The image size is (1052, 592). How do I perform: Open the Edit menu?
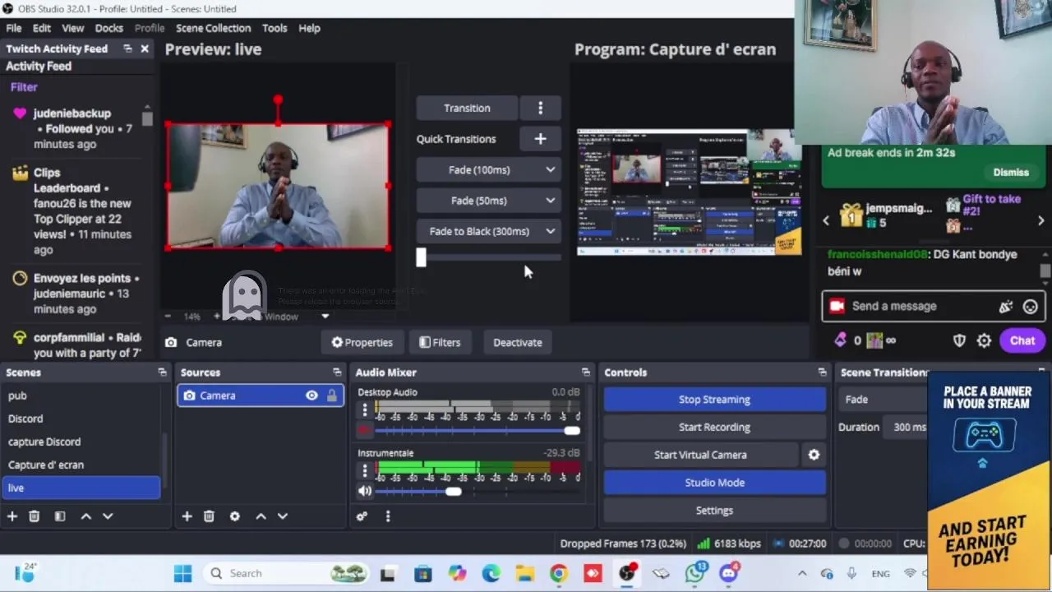click(x=41, y=28)
